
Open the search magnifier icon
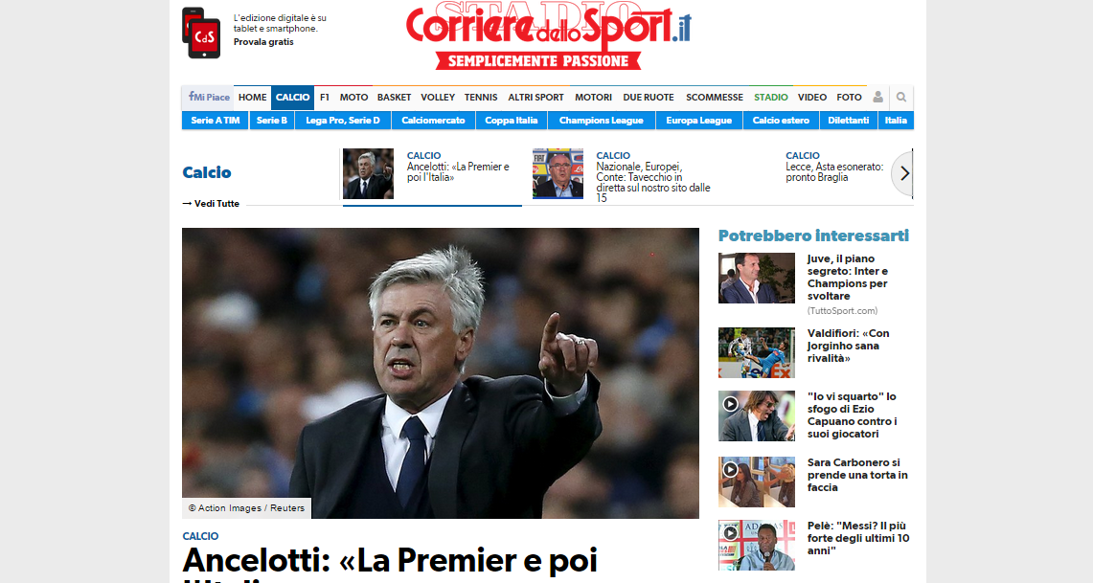(x=901, y=97)
